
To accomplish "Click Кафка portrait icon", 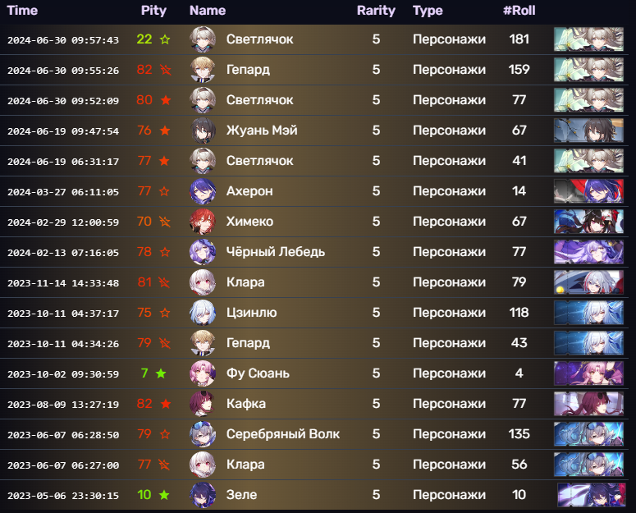I will coord(203,404).
